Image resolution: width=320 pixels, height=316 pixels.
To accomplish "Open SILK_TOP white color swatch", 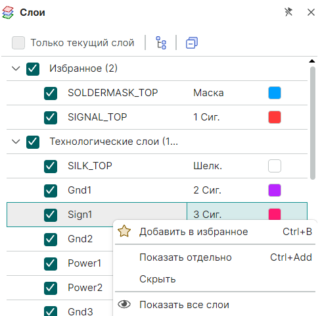I will pos(275,166).
